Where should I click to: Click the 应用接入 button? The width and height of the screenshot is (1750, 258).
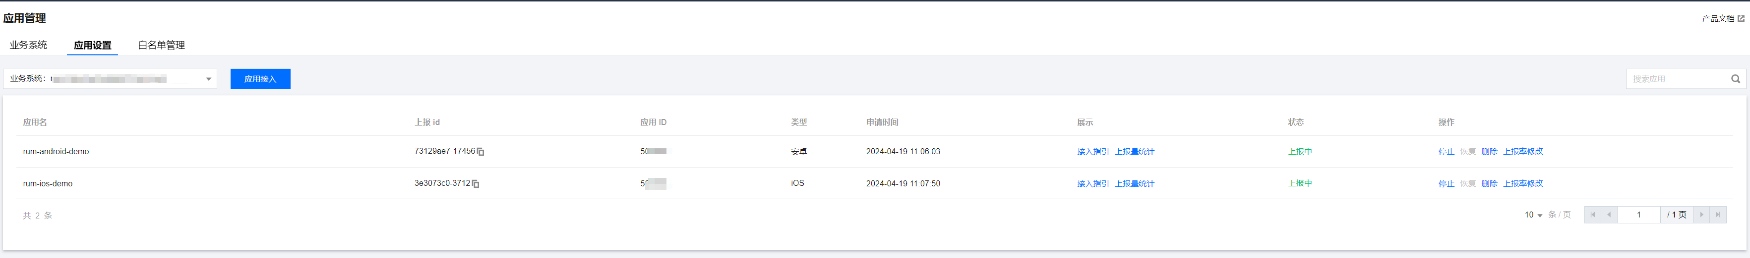(260, 79)
